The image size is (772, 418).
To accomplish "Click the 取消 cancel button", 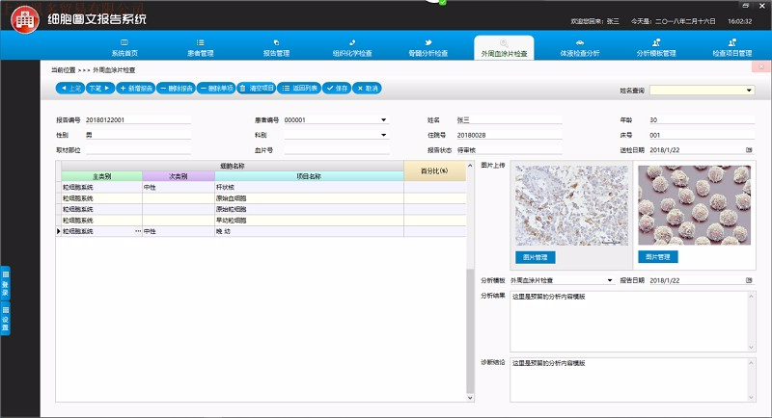I will (x=367, y=89).
